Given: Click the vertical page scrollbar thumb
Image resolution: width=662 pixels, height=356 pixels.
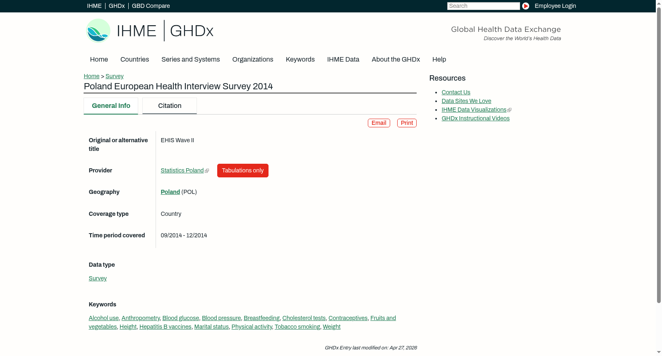Looking at the screenshot, I should [659, 155].
